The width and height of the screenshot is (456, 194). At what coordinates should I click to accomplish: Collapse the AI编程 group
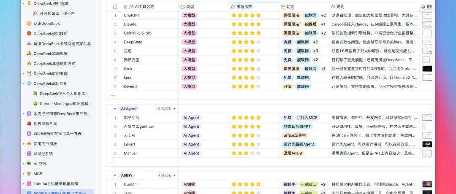[115, 175]
